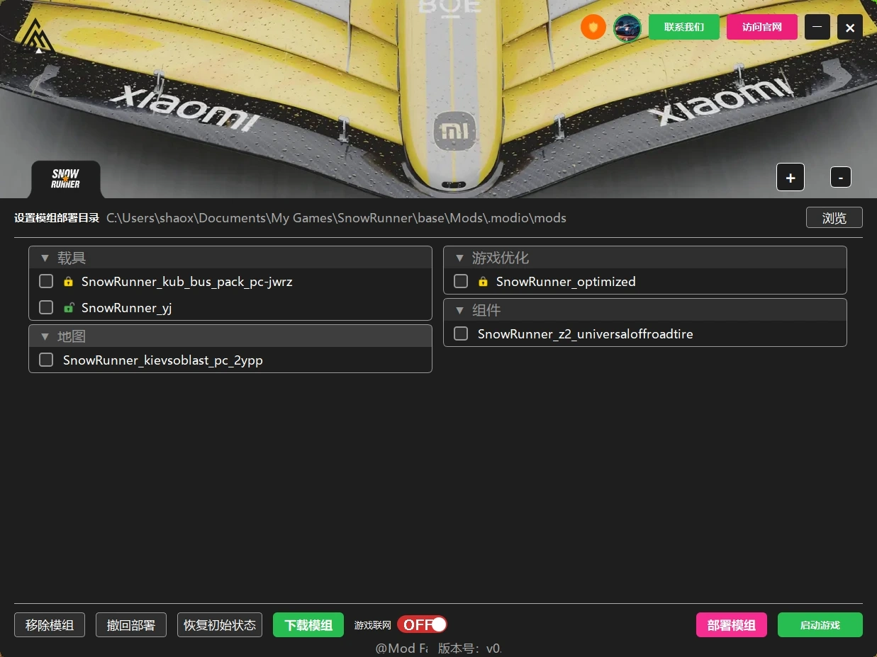Click yellow lock icon beside kub_bus_pack mod
The width and height of the screenshot is (877, 657).
(x=68, y=282)
